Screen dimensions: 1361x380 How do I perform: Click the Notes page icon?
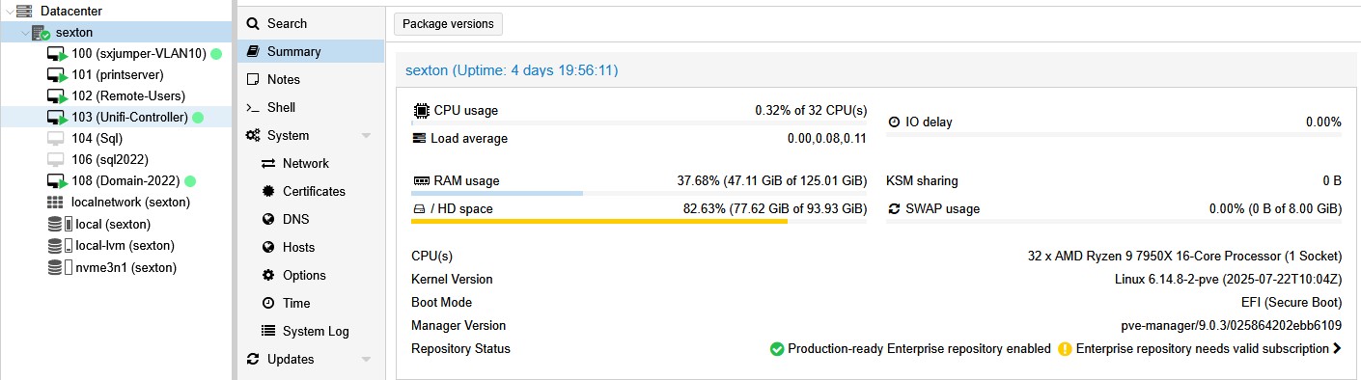point(253,79)
